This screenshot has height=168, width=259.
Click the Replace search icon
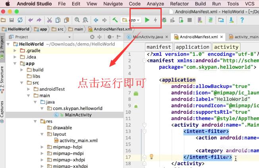[85, 20]
